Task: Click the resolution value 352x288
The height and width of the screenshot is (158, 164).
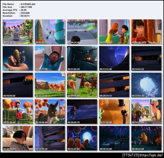Action: [x=25, y=13]
